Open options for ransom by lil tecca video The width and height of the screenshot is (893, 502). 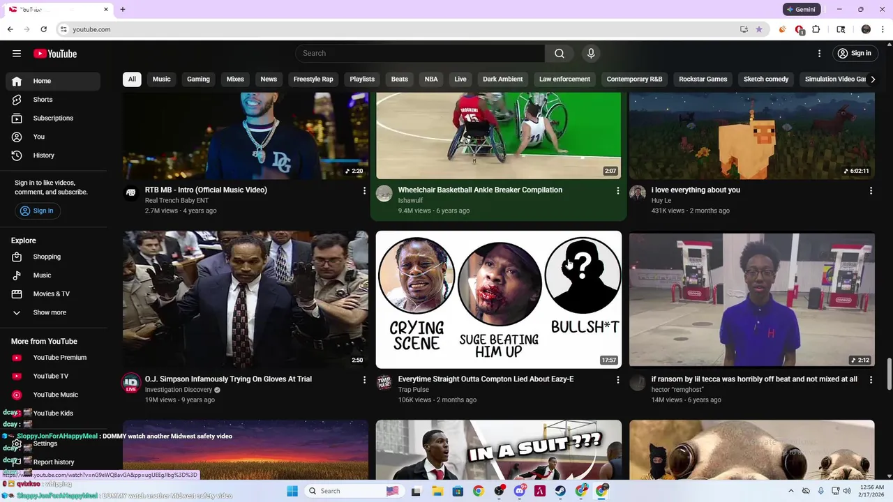click(x=871, y=380)
